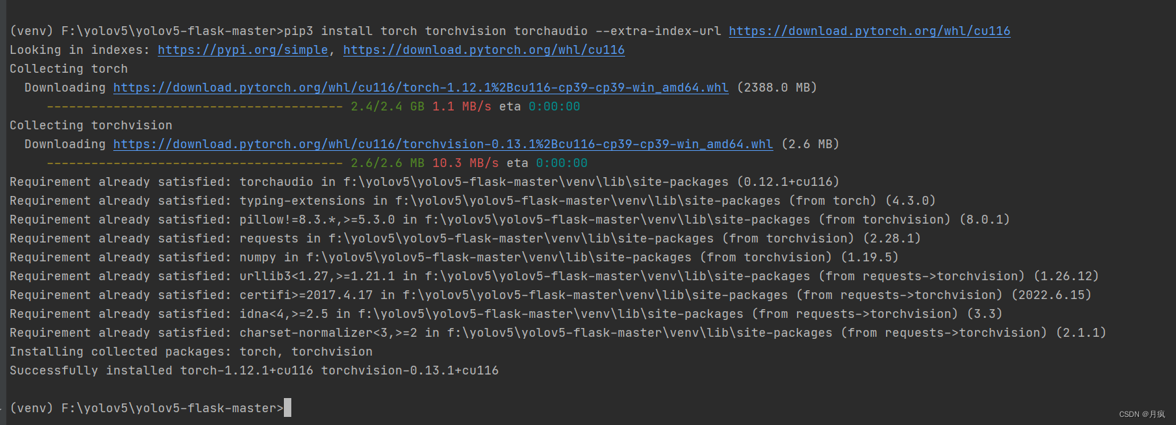Click the CSDN watermark in the corner
Image resolution: width=1176 pixels, height=425 pixels.
coord(1142,414)
